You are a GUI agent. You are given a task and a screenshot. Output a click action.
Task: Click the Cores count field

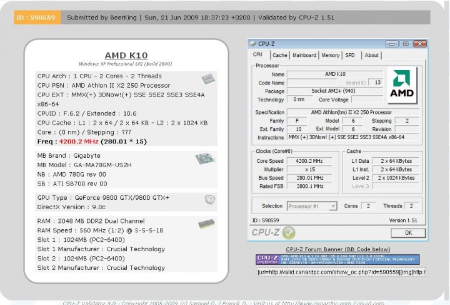(368, 206)
